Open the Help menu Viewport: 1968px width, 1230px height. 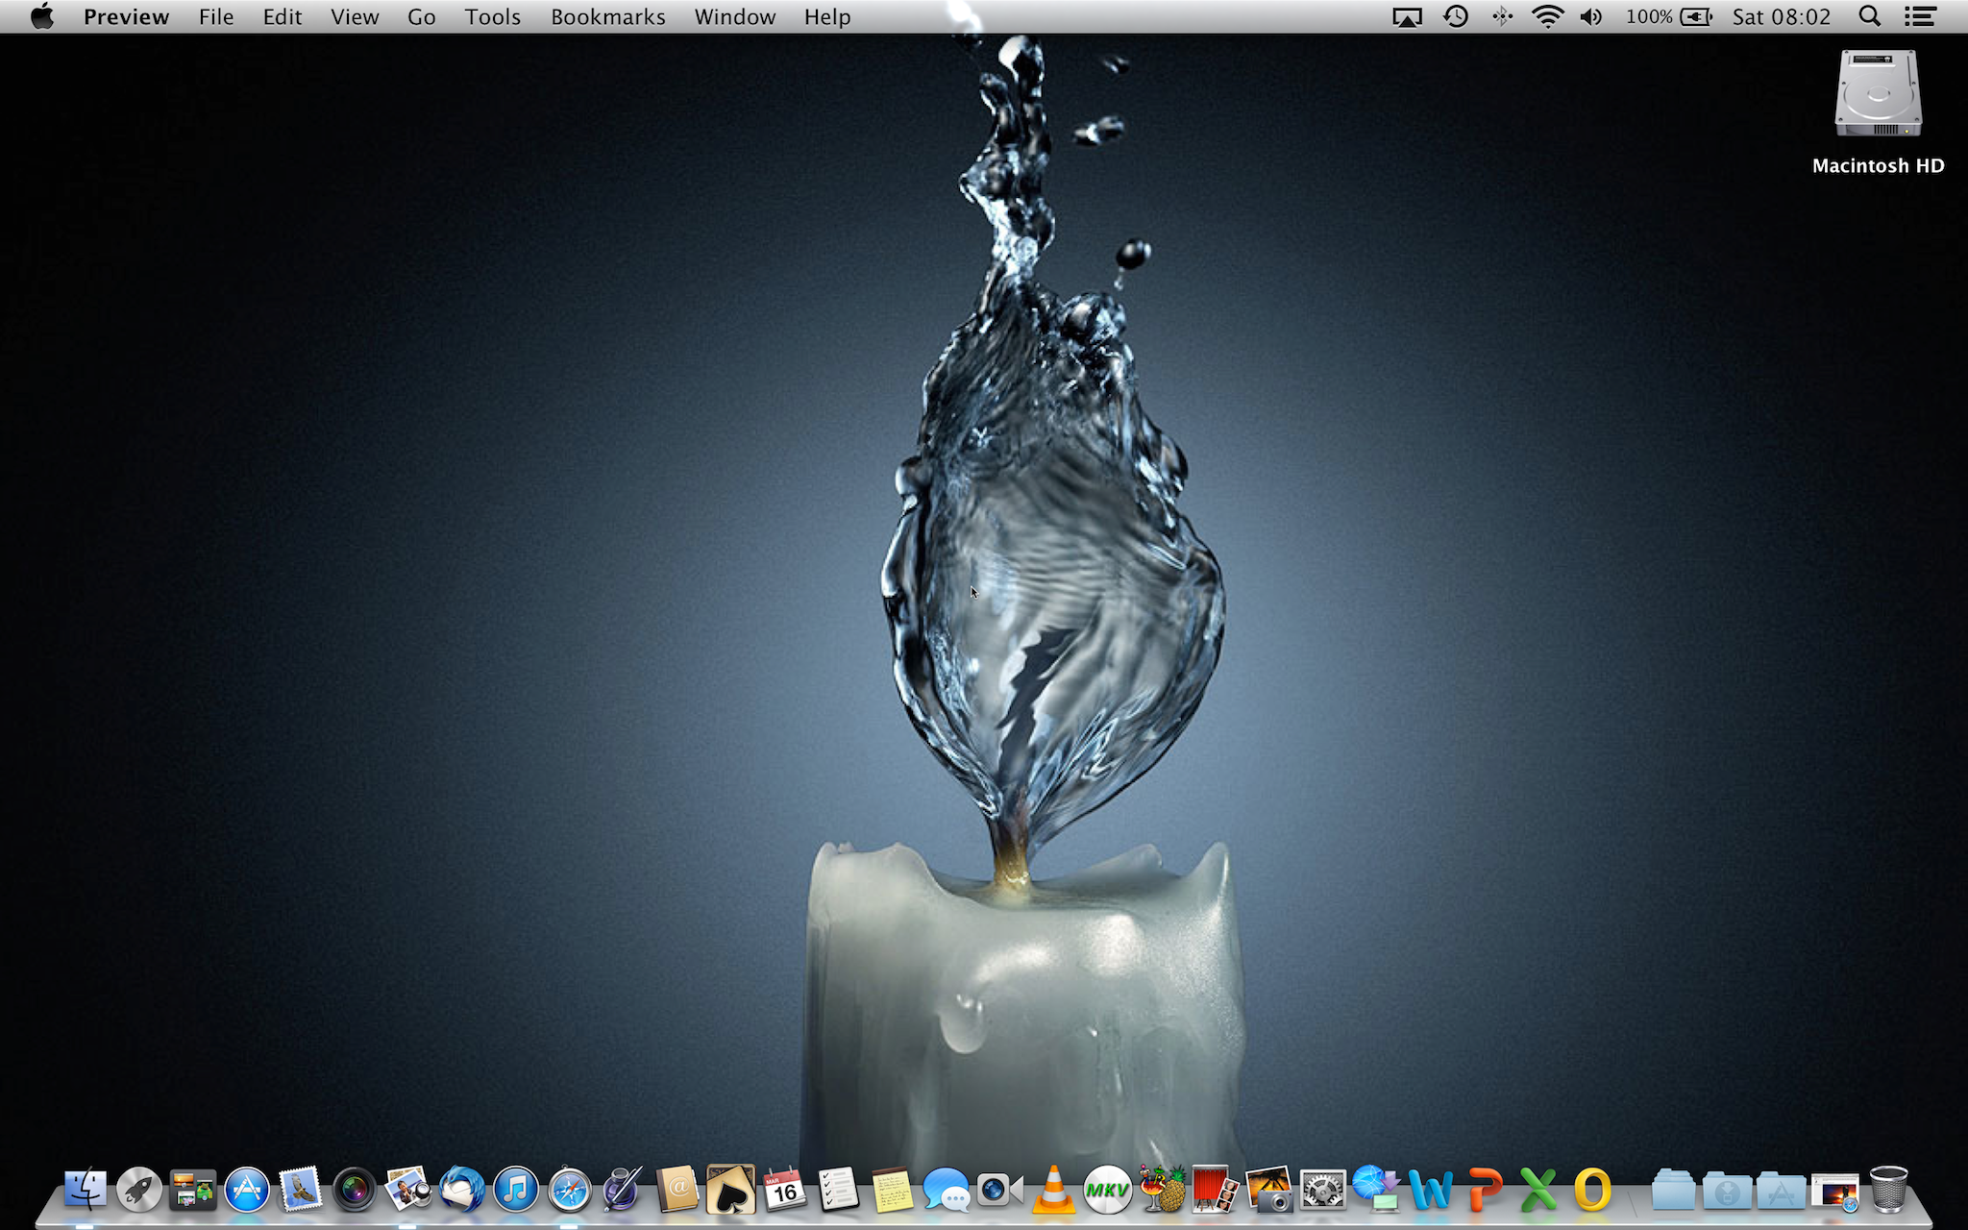click(x=827, y=16)
